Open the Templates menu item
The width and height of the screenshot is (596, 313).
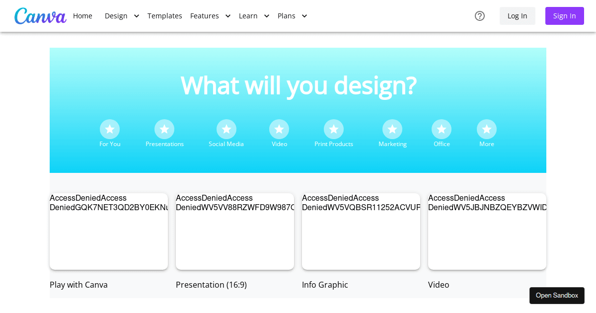[164, 16]
